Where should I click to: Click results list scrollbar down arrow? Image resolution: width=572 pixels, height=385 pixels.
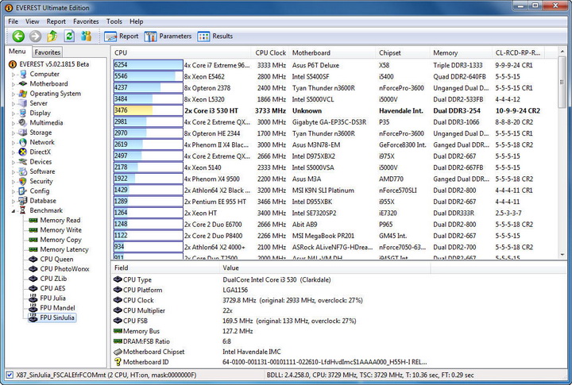click(562, 255)
